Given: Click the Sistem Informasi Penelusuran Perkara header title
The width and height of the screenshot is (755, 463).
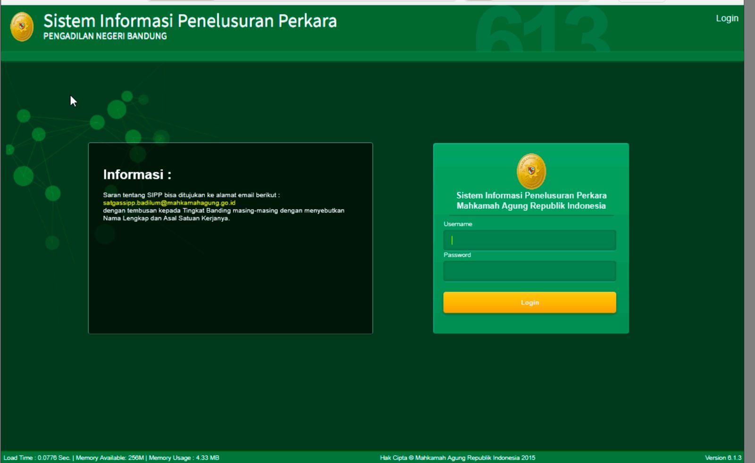Looking at the screenshot, I should 190,21.
